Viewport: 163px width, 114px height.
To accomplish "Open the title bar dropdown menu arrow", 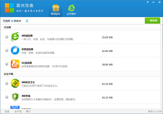I will coord(148,2).
